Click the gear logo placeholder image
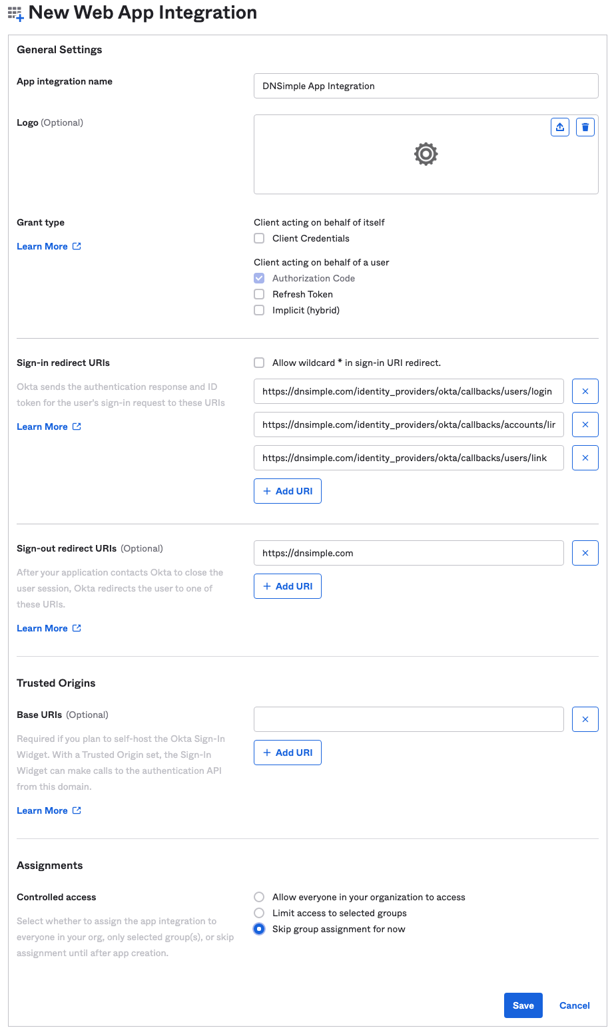 [426, 154]
